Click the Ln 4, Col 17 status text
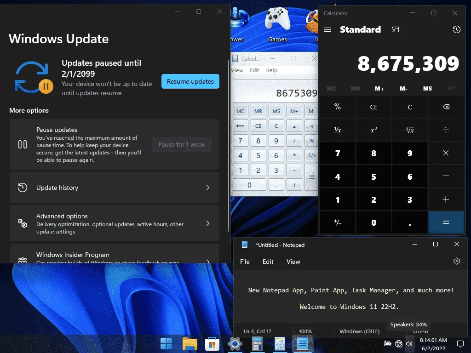The image size is (471, 353). click(x=258, y=331)
